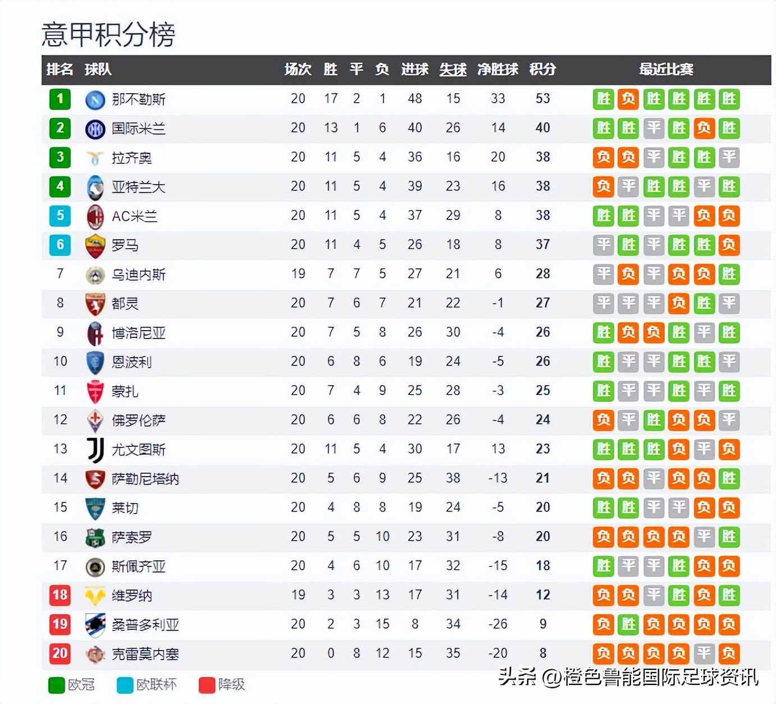Click the AC Milan (AC米兰) club crest

pyautogui.click(x=95, y=216)
